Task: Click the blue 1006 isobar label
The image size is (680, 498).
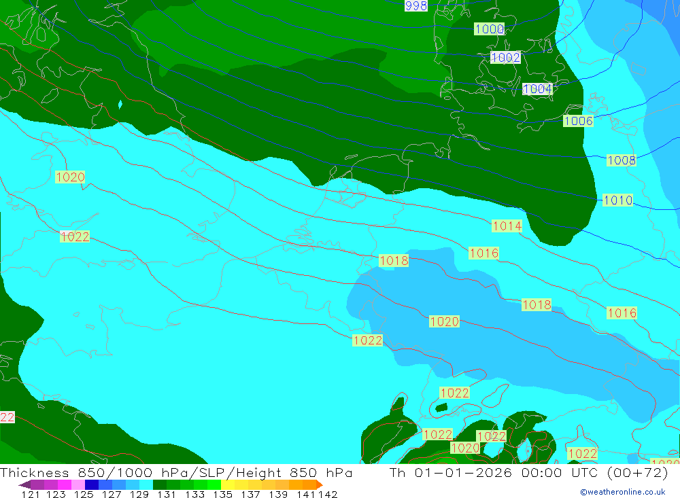Action: (578, 121)
